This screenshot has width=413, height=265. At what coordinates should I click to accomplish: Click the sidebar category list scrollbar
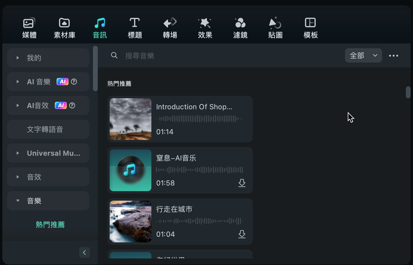click(x=95, y=68)
